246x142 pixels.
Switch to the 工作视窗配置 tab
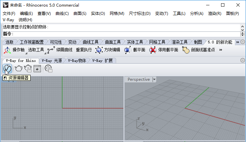(32, 42)
